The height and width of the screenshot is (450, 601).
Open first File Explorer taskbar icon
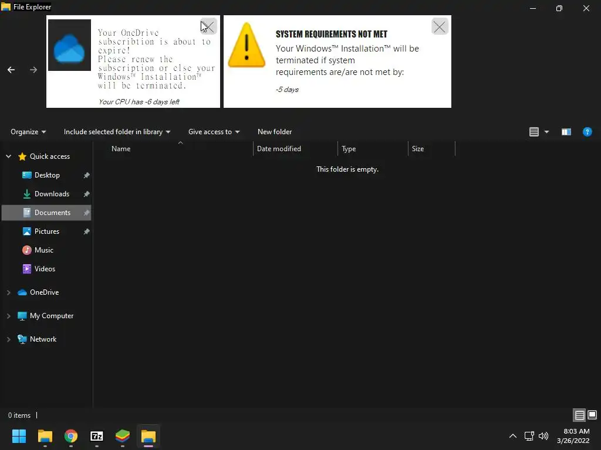tap(45, 436)
